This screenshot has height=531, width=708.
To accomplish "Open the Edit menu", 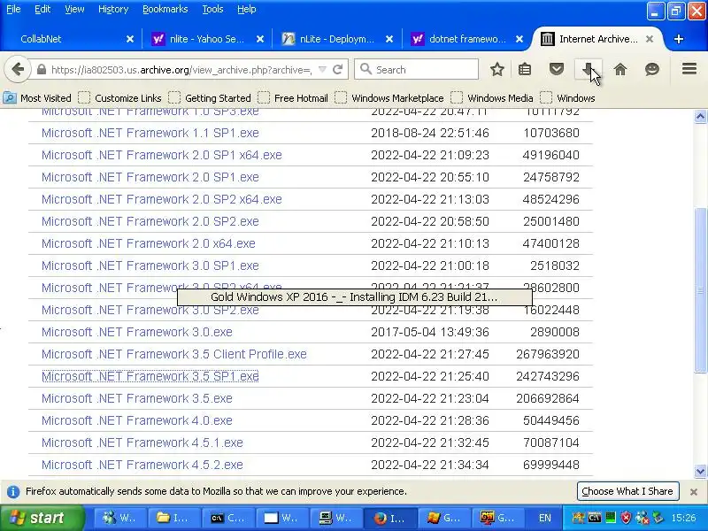I will [42, 9].
